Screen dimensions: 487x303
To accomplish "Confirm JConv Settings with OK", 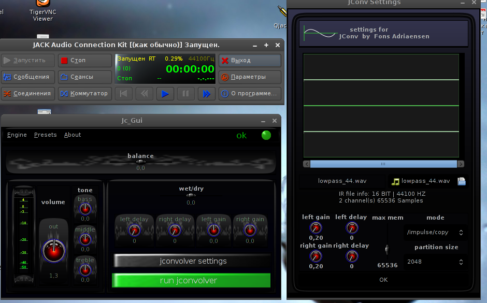I will click(383, 280).
